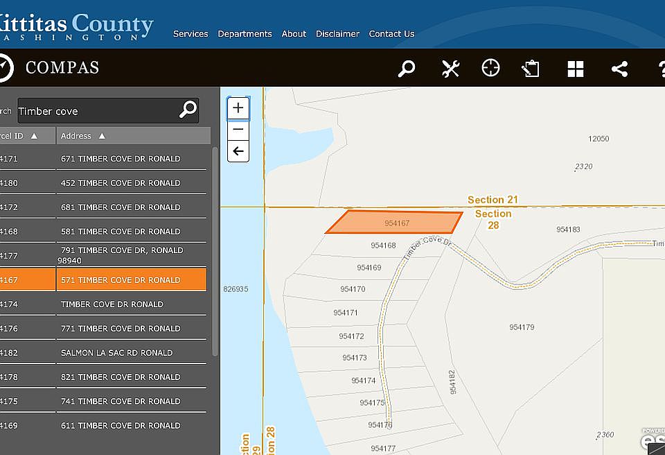Open the Contact Us link
Screen dimensions: 665x455
[x=391, y=33]
